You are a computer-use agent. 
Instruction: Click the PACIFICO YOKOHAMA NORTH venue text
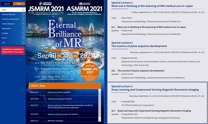(61, 63)
